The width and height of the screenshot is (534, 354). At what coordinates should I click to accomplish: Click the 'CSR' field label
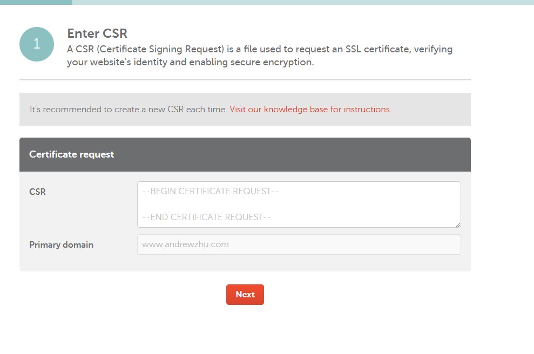(x=37, y=192)
